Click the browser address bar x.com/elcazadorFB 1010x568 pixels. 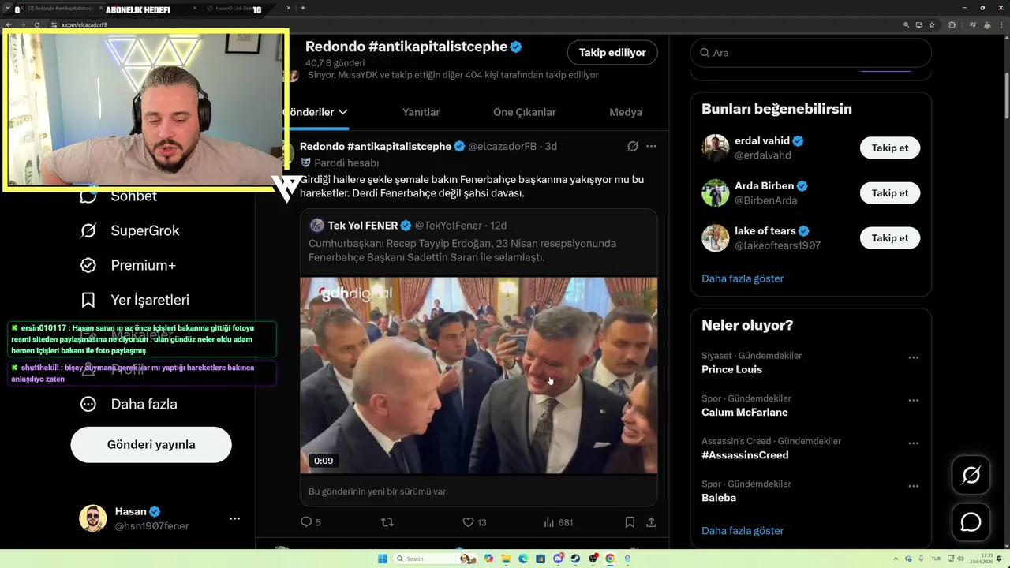click(473, 24)
